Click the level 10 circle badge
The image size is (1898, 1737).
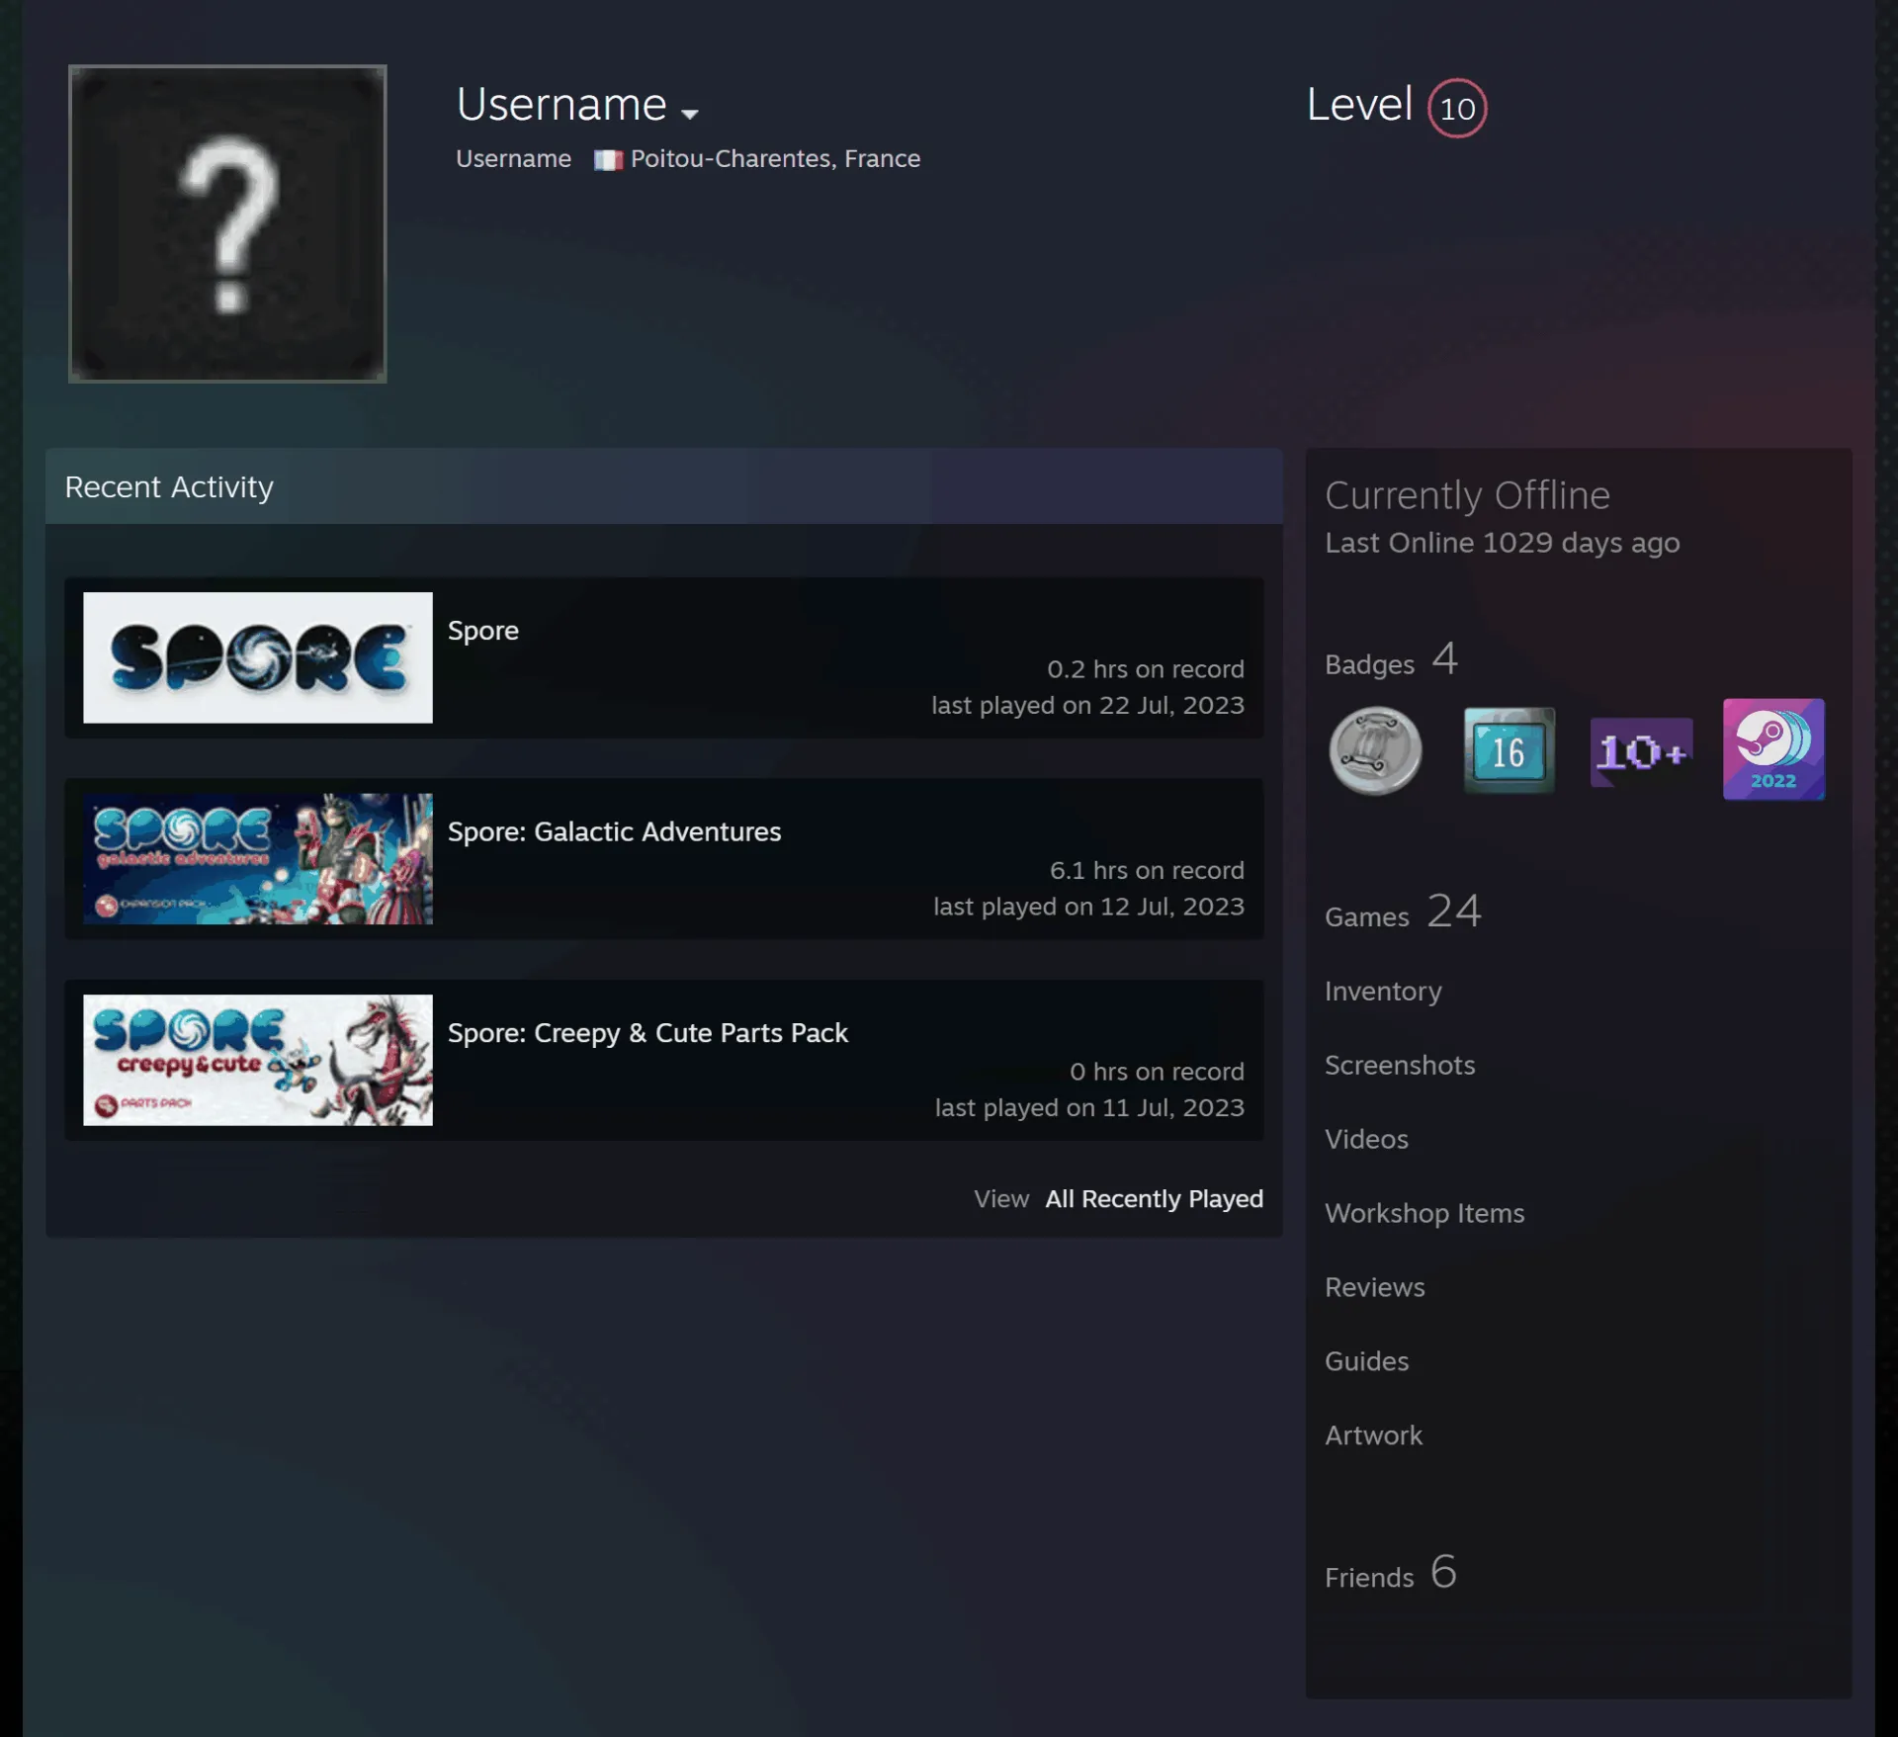coord(1457,108)
